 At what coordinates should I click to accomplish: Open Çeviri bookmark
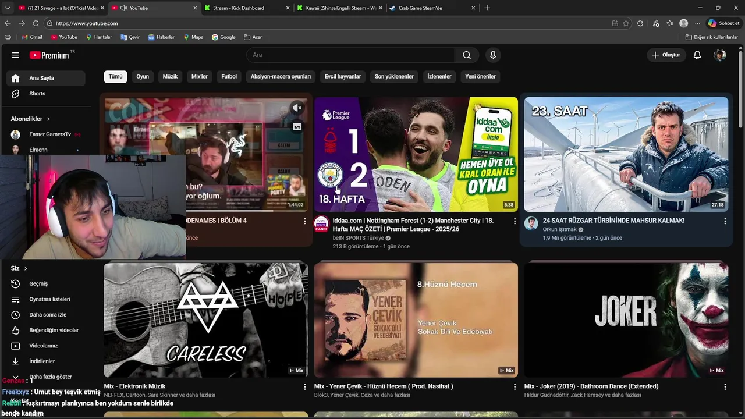[130, 37]
